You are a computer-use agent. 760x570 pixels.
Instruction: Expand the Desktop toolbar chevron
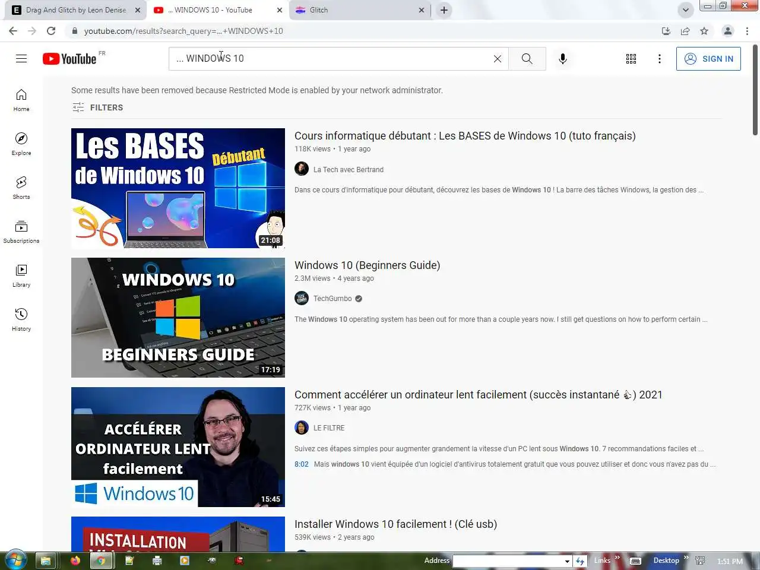tap(686, 558)
